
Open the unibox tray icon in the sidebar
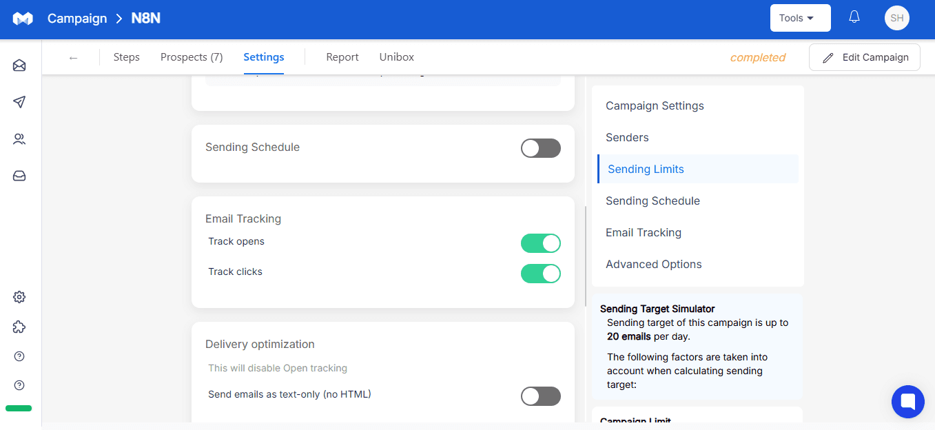tap(19, 176)
